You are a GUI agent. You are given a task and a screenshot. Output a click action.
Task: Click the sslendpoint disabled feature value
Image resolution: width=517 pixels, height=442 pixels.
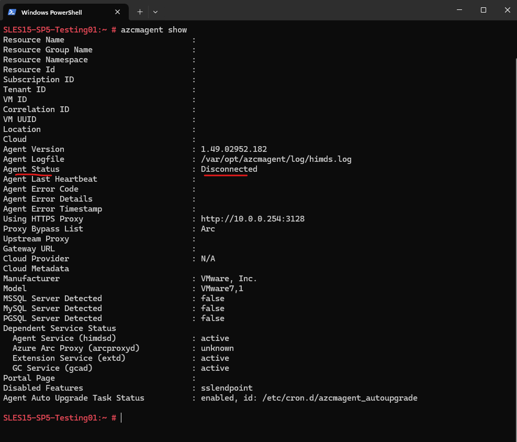coord(227,388)
